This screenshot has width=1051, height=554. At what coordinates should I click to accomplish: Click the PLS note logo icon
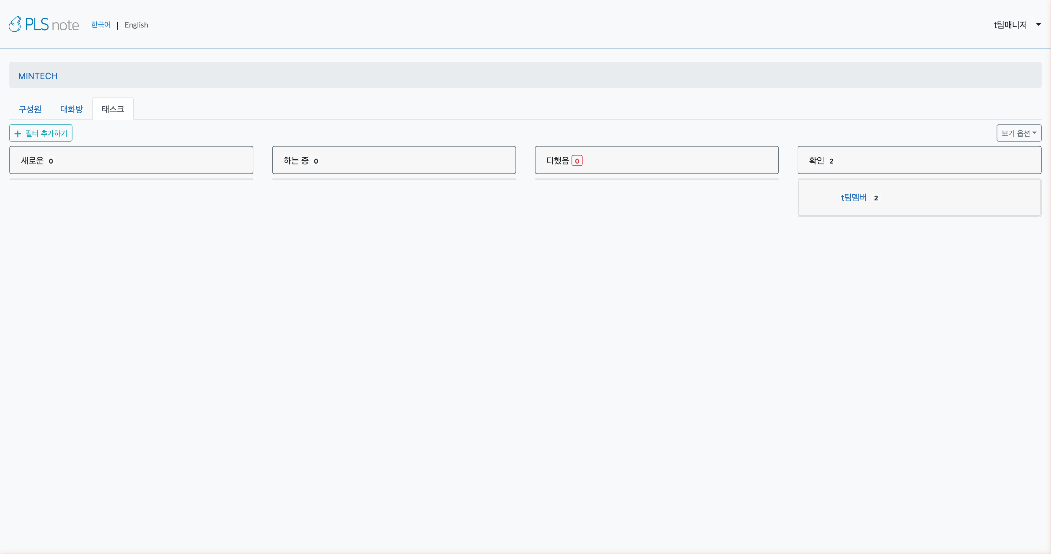coord(15,24)
